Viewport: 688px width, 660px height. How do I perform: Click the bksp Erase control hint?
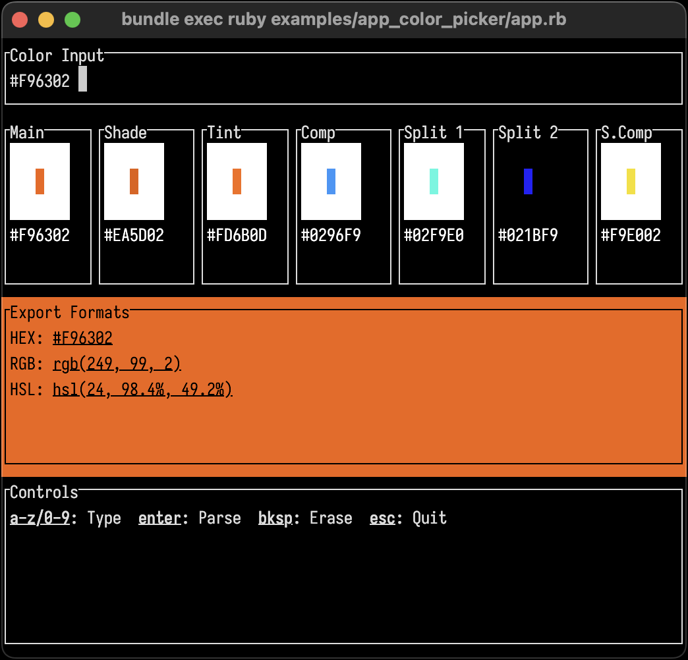(305, 518)
